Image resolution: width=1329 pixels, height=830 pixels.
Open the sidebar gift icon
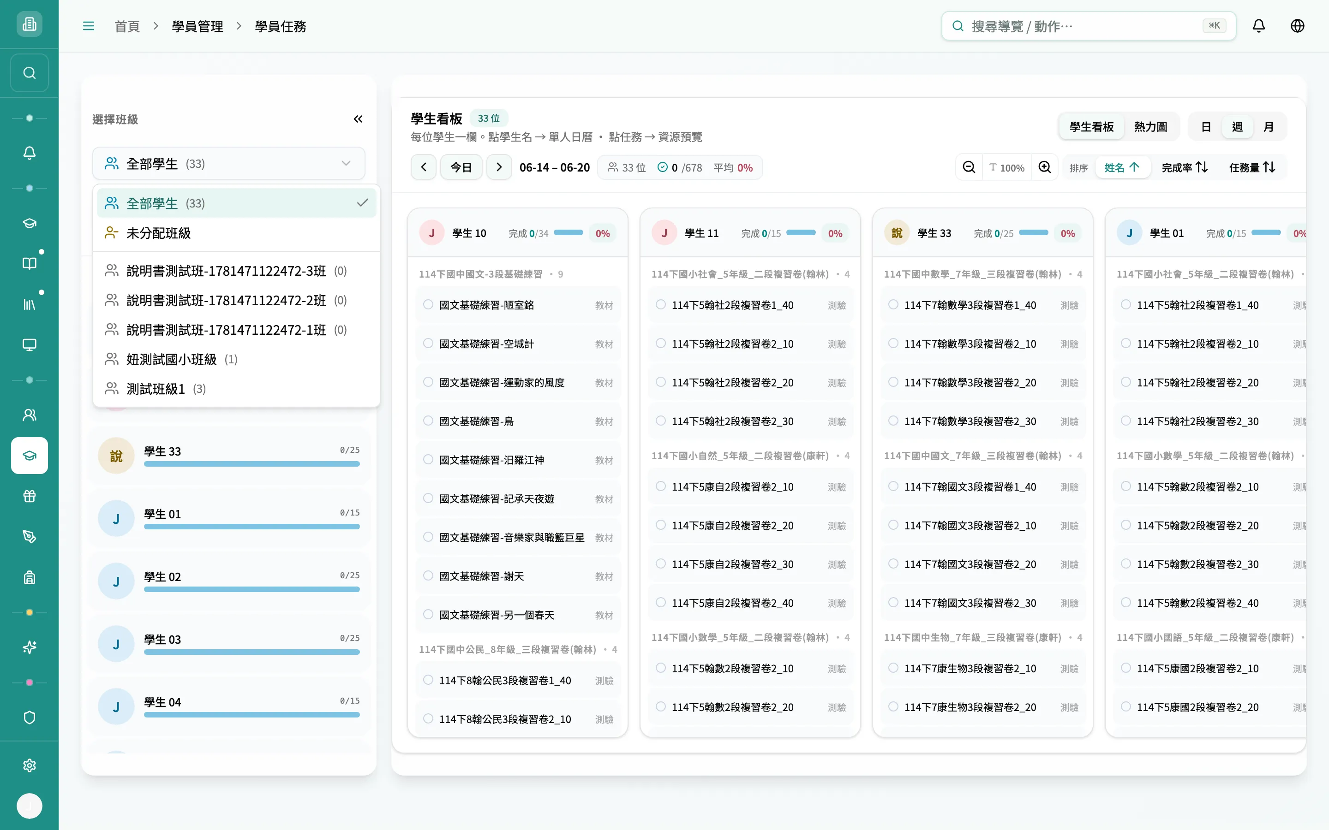(29, 496)
